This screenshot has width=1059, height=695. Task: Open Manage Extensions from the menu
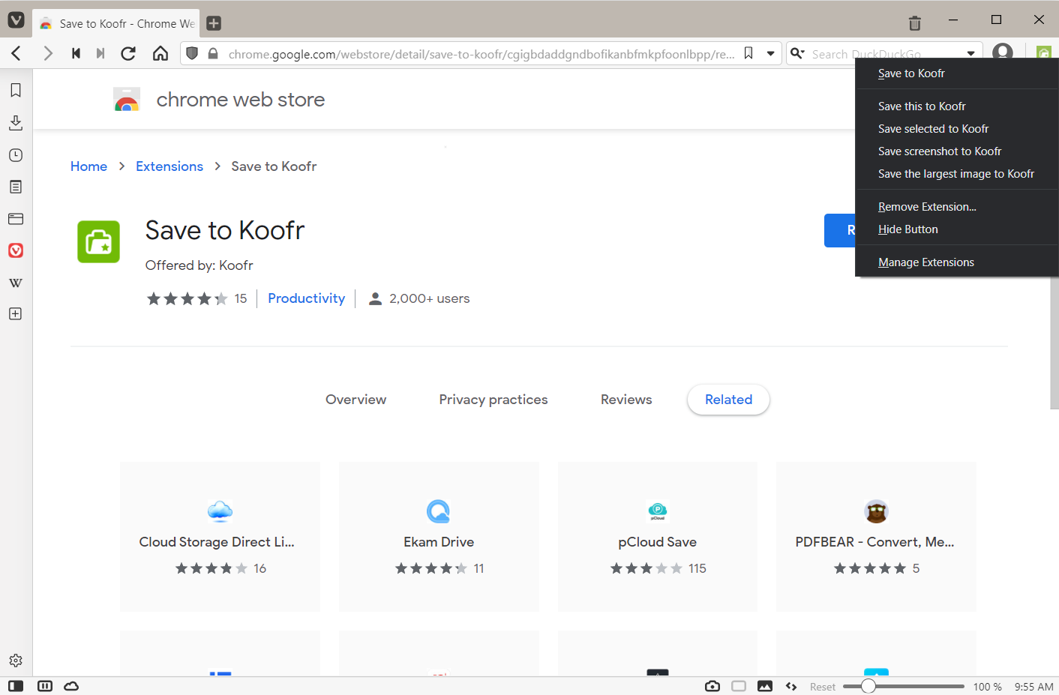click(x=957, y=262)
